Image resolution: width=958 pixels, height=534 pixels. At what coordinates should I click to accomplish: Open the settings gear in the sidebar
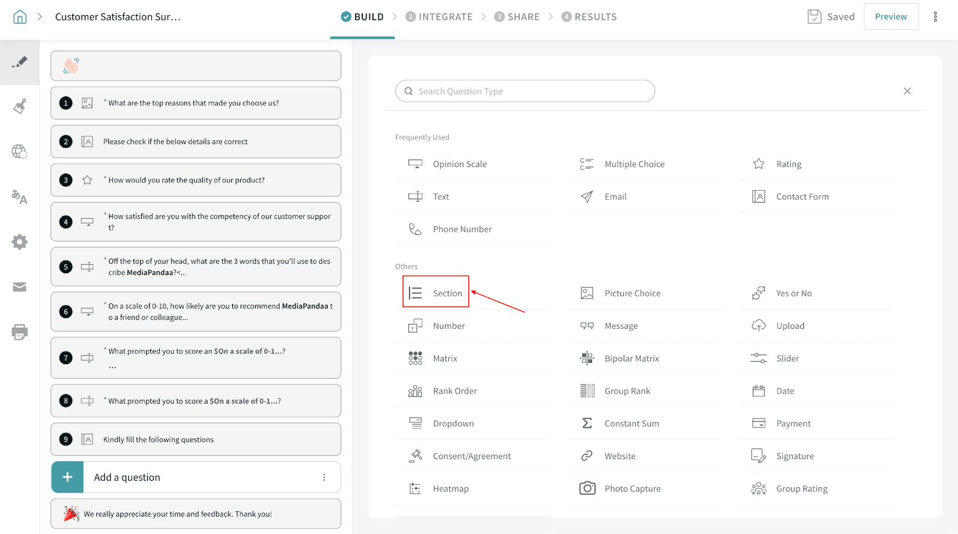[20, 242]
